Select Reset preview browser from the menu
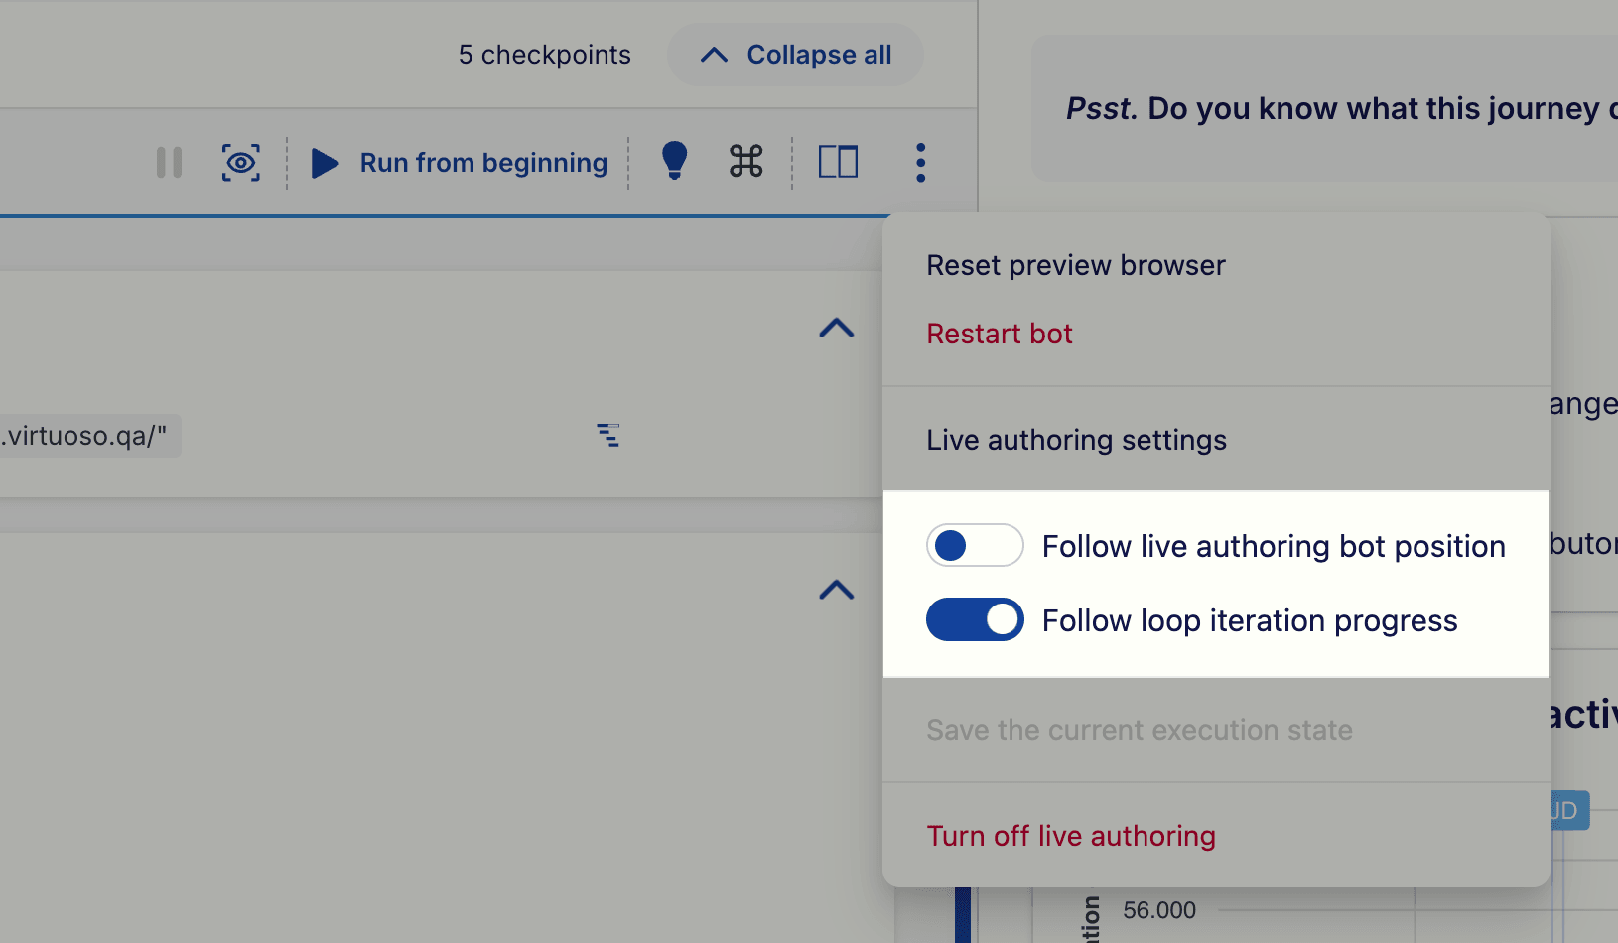The height and width of the screenshot is (943, 1618). (1075, 265)
